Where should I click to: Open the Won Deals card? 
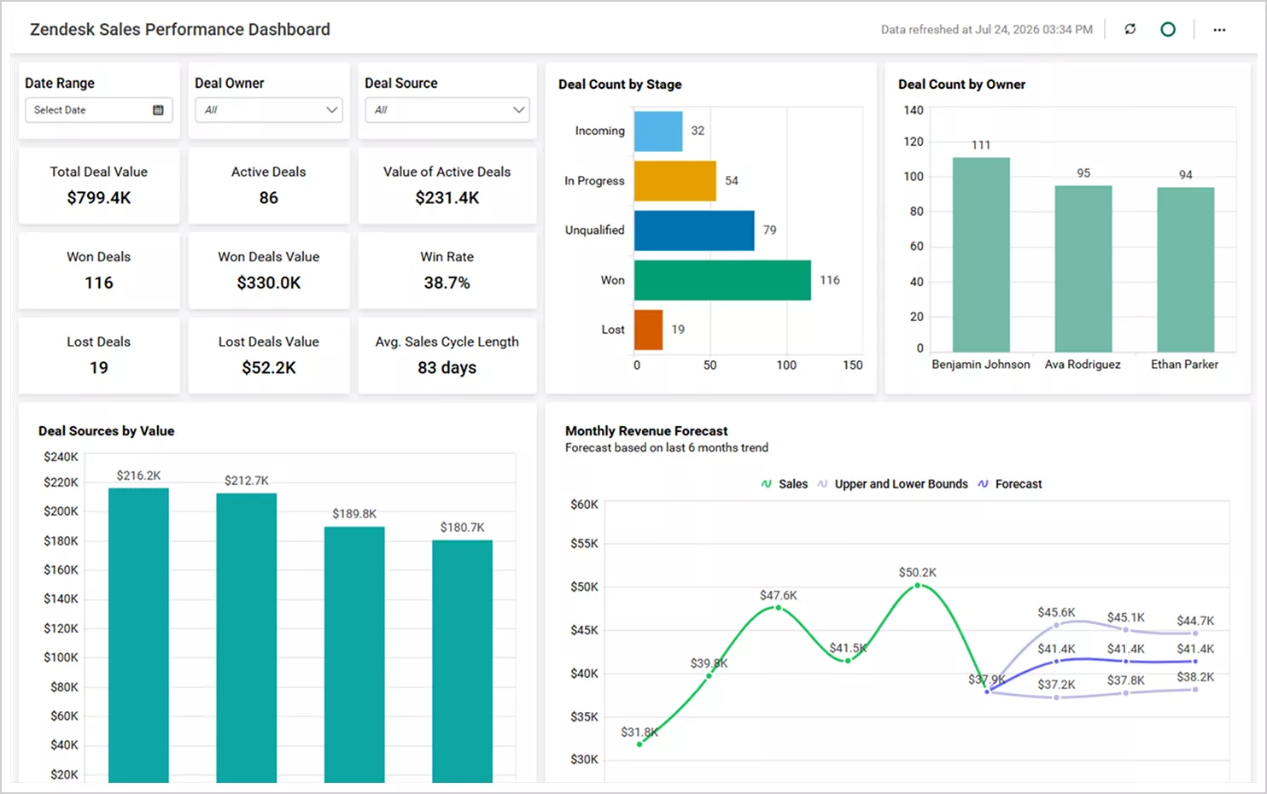tap(99, 271)
